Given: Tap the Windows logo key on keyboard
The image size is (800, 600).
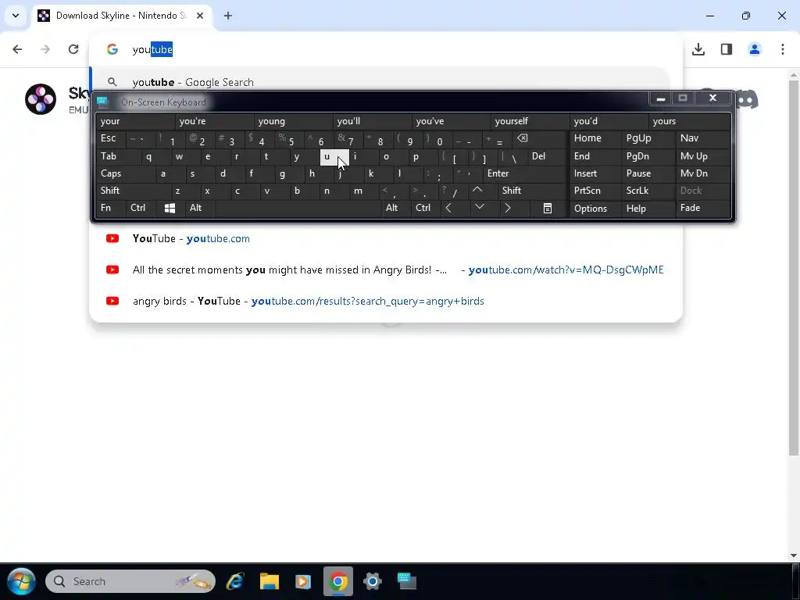Looking at the screenshot, I should pyautogui.click(x=170, y=208).
